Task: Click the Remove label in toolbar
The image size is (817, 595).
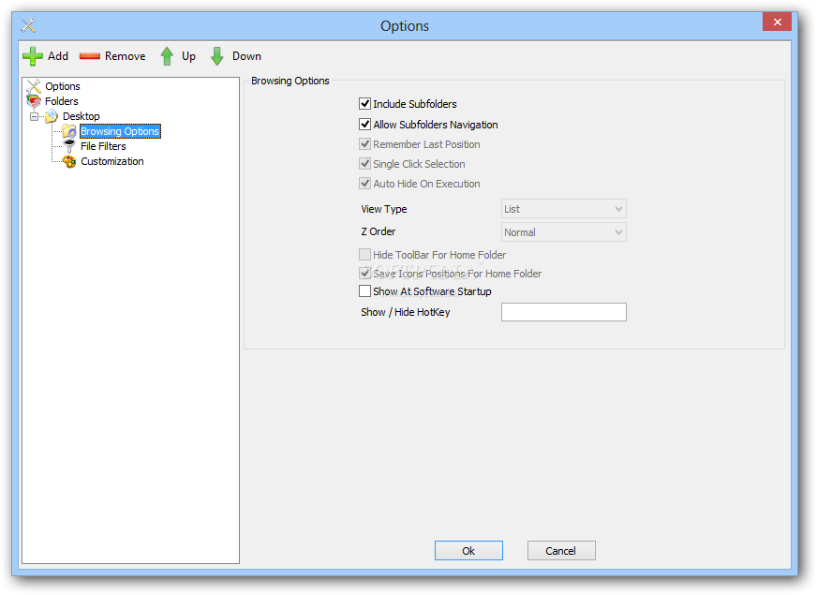Action: 125,56
